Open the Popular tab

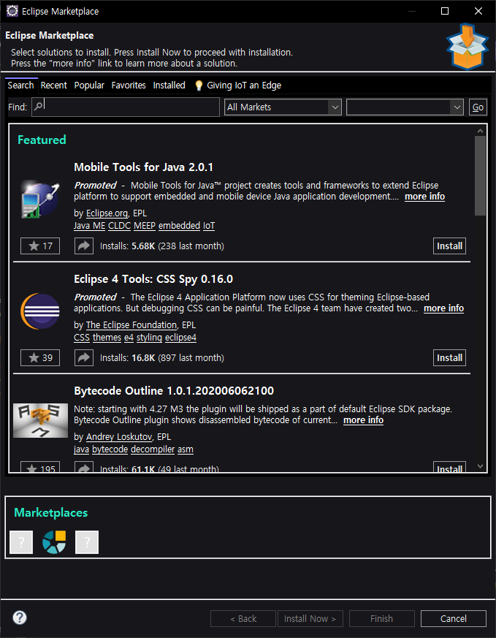point(89,85)
